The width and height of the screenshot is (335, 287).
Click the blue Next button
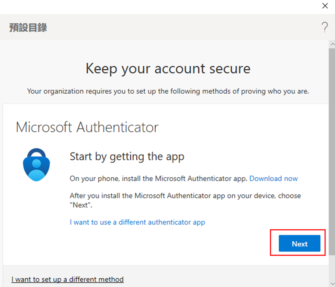[x=299, y=243]
